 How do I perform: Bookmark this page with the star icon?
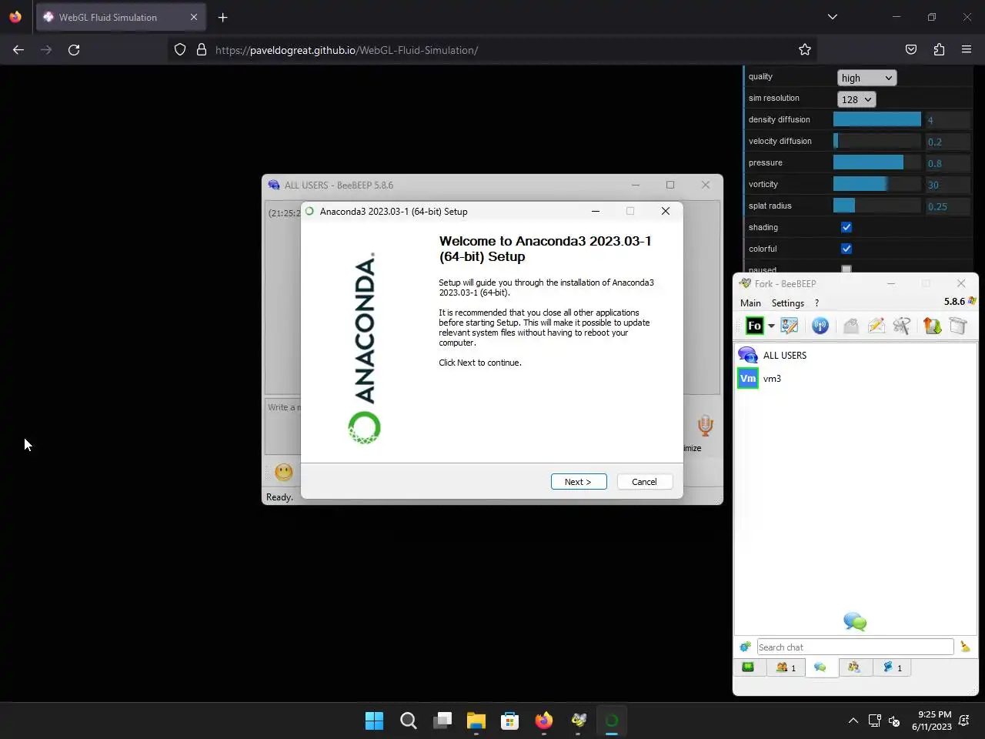(805, 50)
